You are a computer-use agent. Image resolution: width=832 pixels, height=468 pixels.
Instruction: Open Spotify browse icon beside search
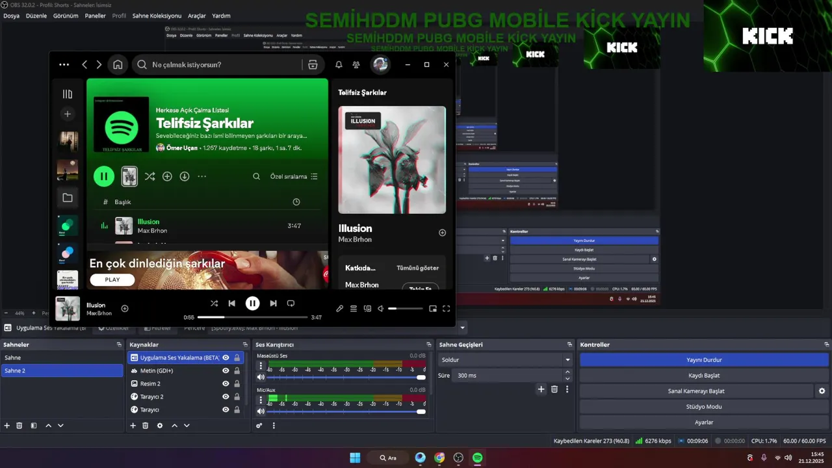pos(313,64)
